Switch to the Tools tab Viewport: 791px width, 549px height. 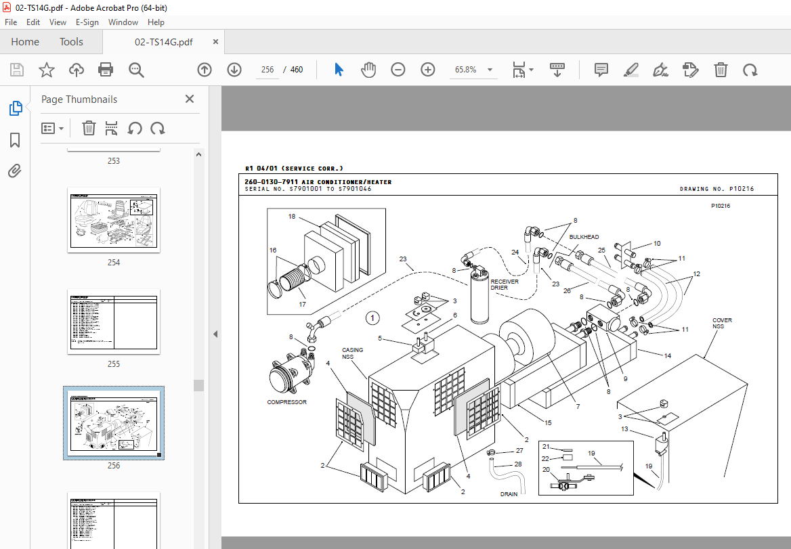click(x=71, y=42)
